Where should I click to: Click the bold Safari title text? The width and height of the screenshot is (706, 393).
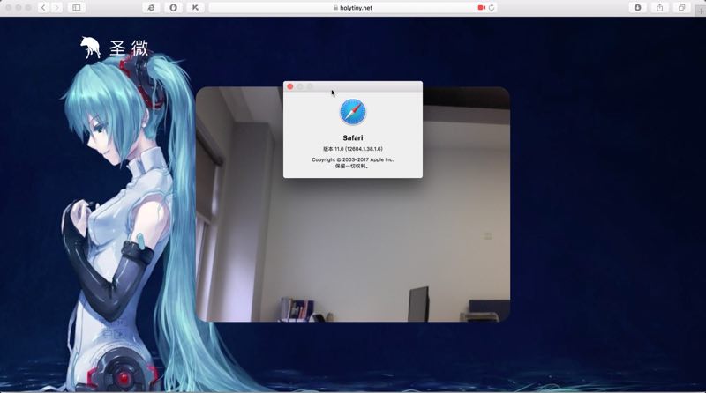point(352,138)
